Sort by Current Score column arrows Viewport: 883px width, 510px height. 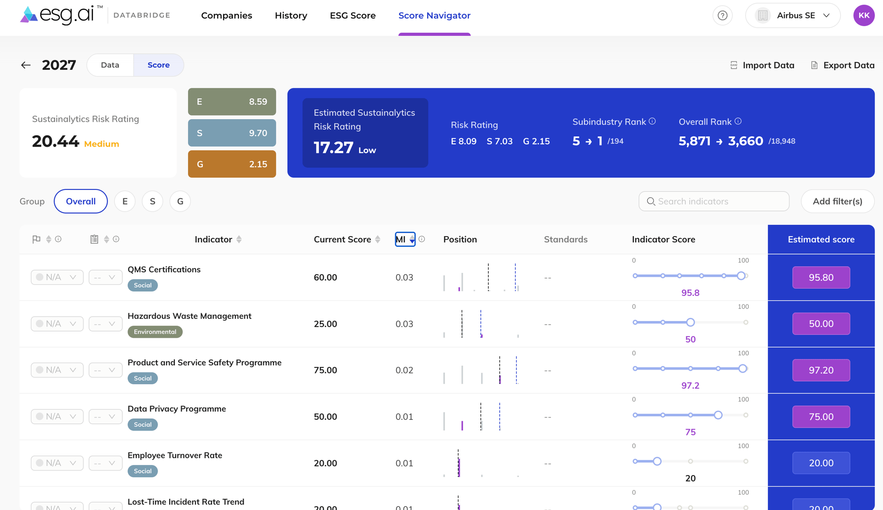[377, 239]
